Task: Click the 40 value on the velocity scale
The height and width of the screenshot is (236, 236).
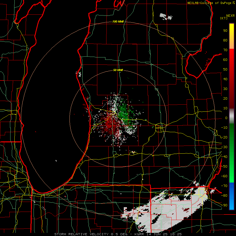Action: click(x=225, y=79)
